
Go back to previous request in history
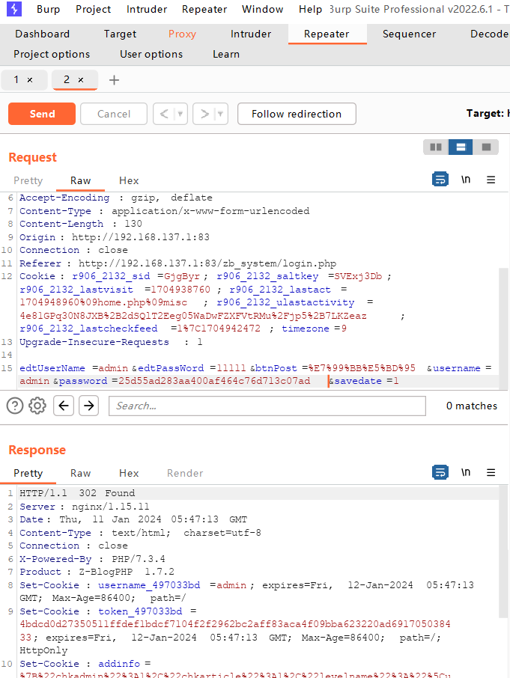click(164, 114)
